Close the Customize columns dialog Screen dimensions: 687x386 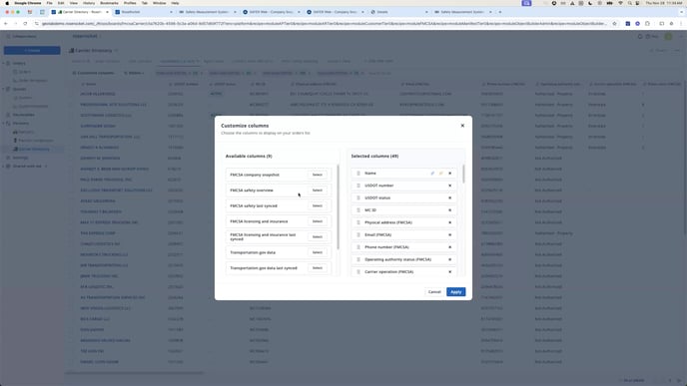tap(462, 126)
